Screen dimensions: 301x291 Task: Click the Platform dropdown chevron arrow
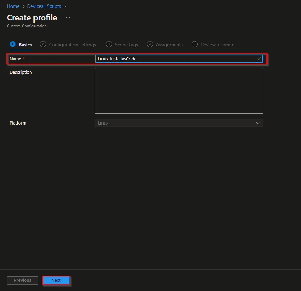[258, 123]
